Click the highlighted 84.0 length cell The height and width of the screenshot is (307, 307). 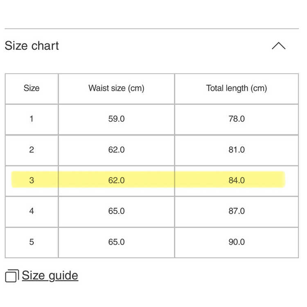pos(236,181)
